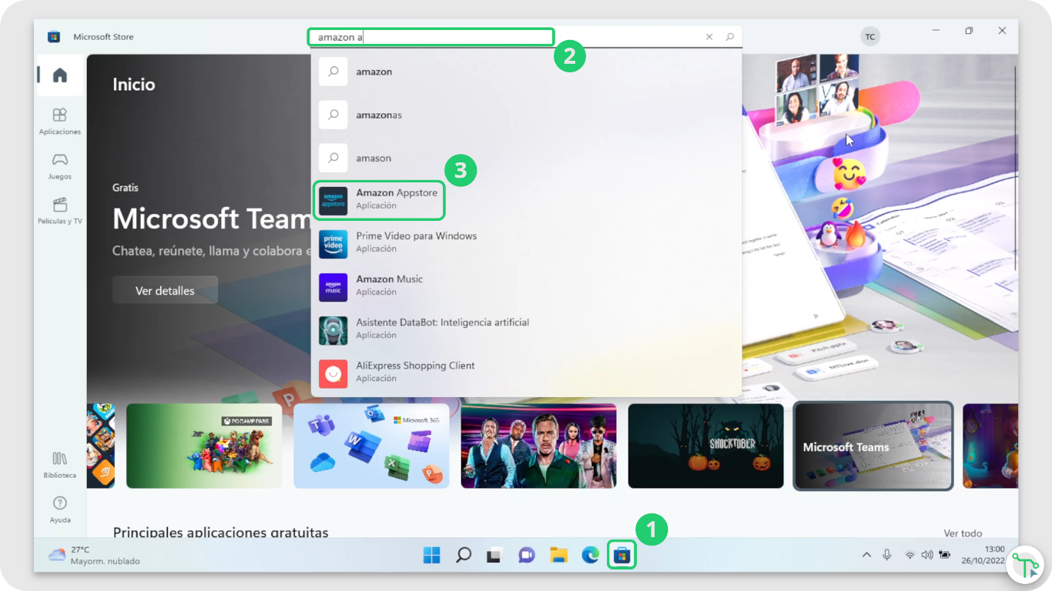Show hidden icons chevron in system tray
The image size is (1052, 591).
pyautogui.click(x=866, y=555)
